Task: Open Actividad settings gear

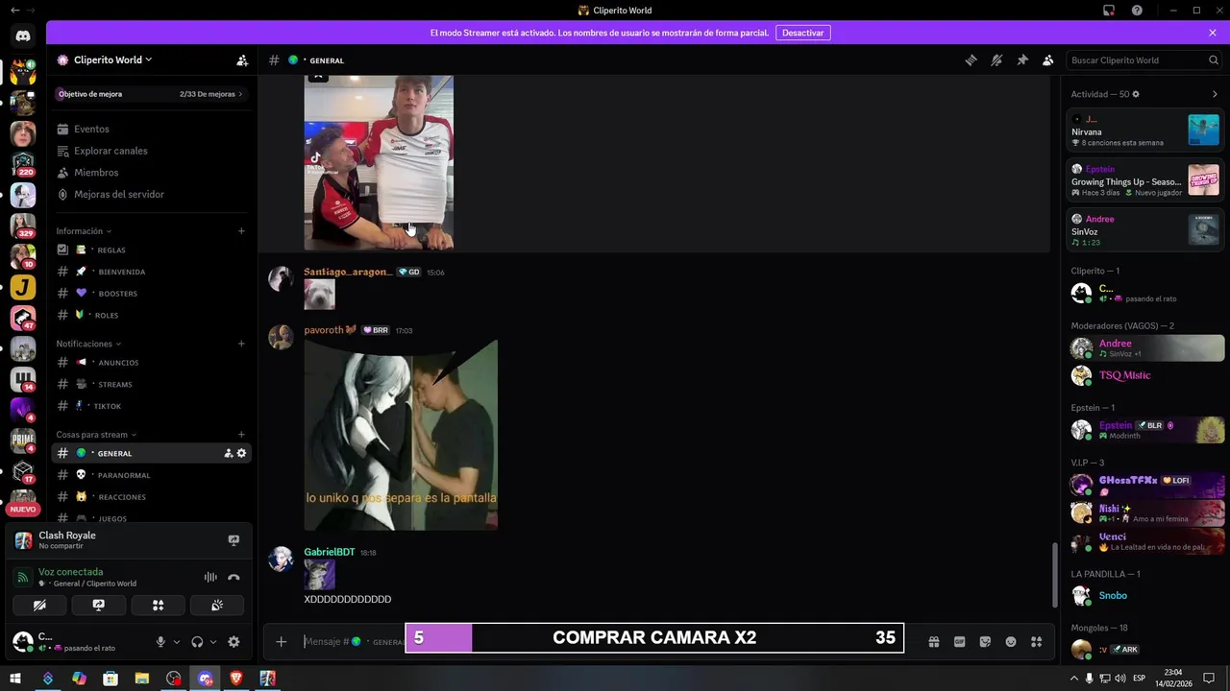Action: (1136, 94)
